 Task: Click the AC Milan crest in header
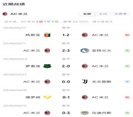5,14
